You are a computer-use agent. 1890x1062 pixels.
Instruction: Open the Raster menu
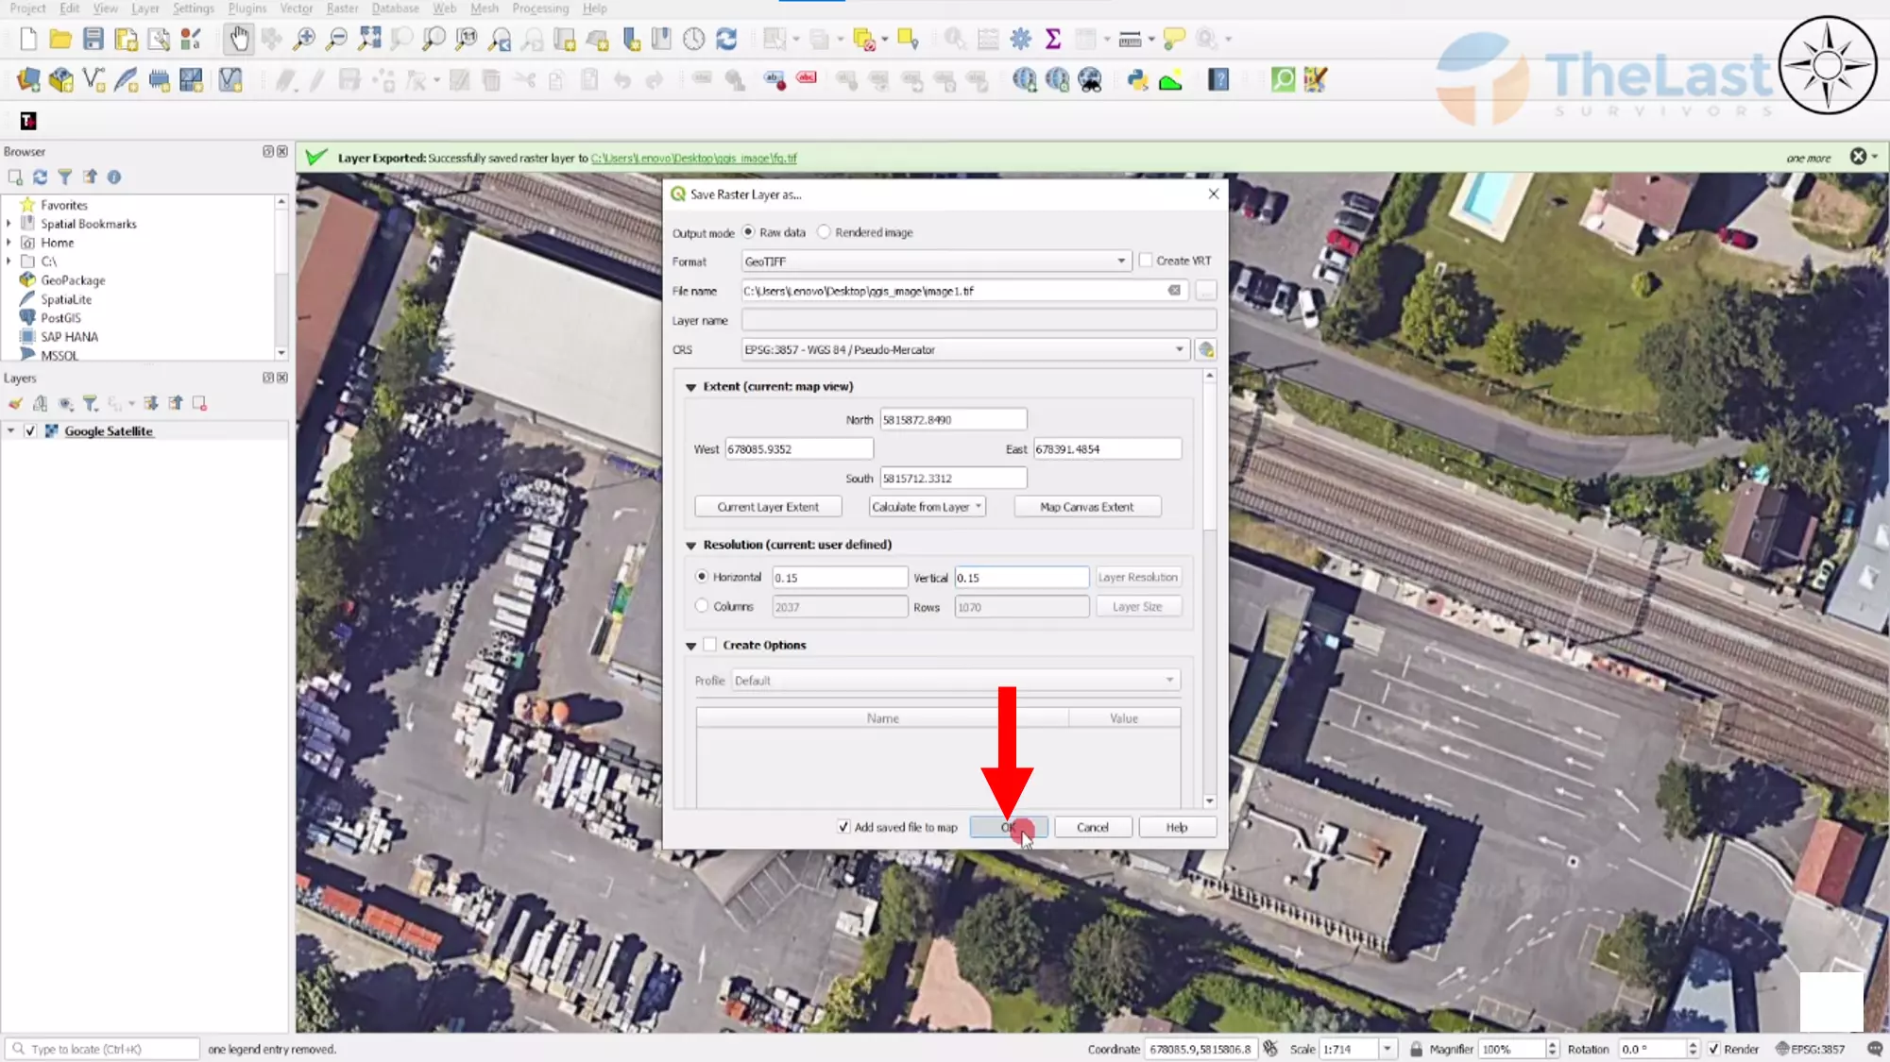point(342,8)
